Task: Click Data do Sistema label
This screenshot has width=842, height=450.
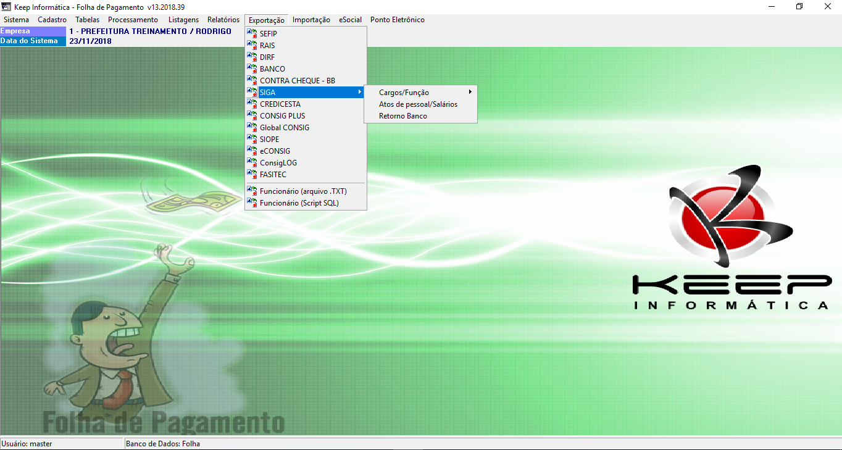Action: (33, 41)
